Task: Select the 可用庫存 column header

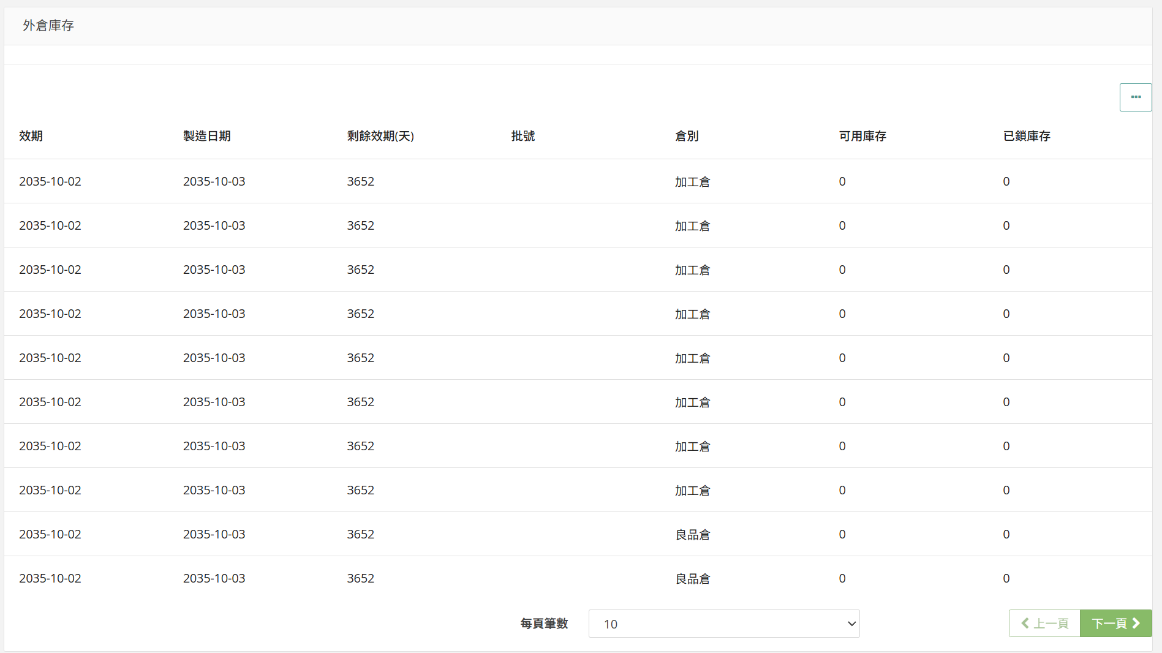Action: click(x=862, y=136)
